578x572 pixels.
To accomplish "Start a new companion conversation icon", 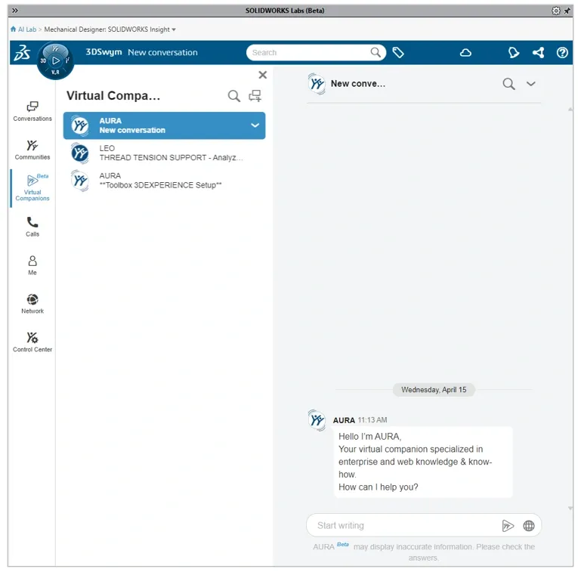I will coord(255,96).
